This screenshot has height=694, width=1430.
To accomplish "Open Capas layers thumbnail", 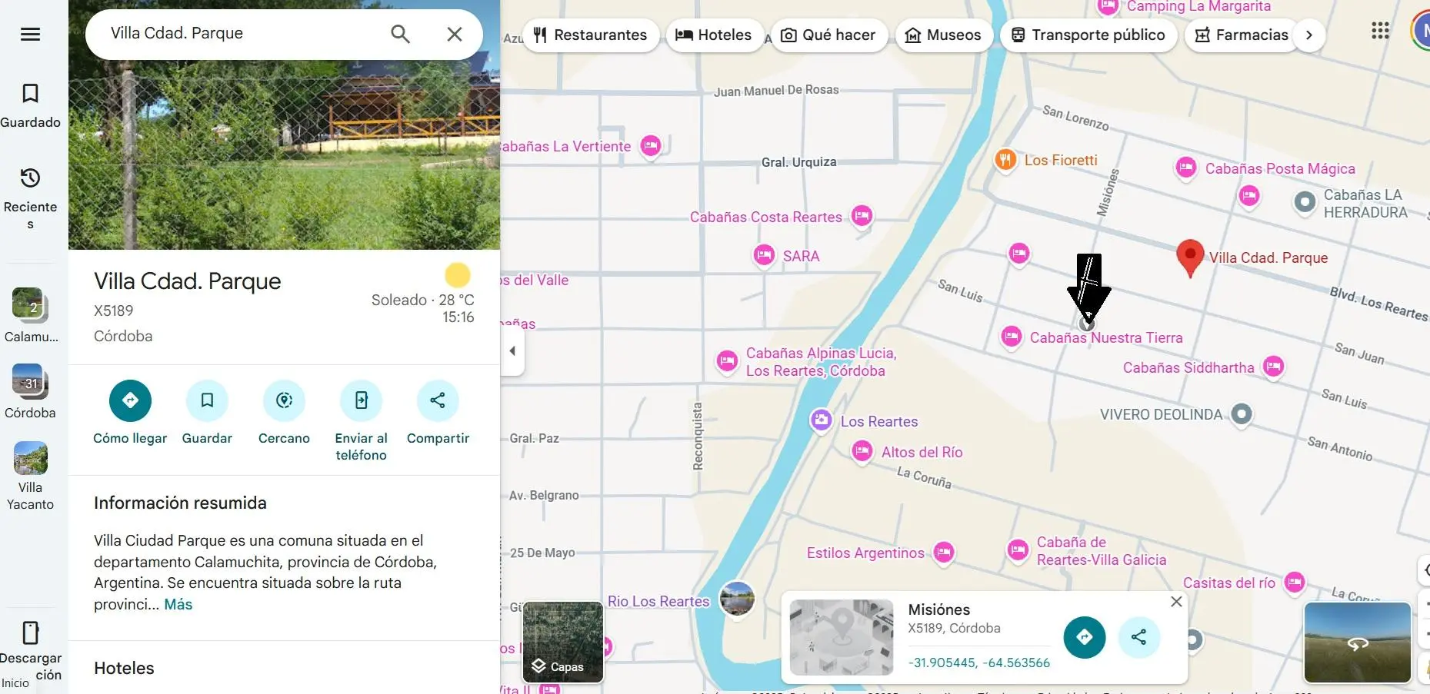I will (x=563, y=642).
